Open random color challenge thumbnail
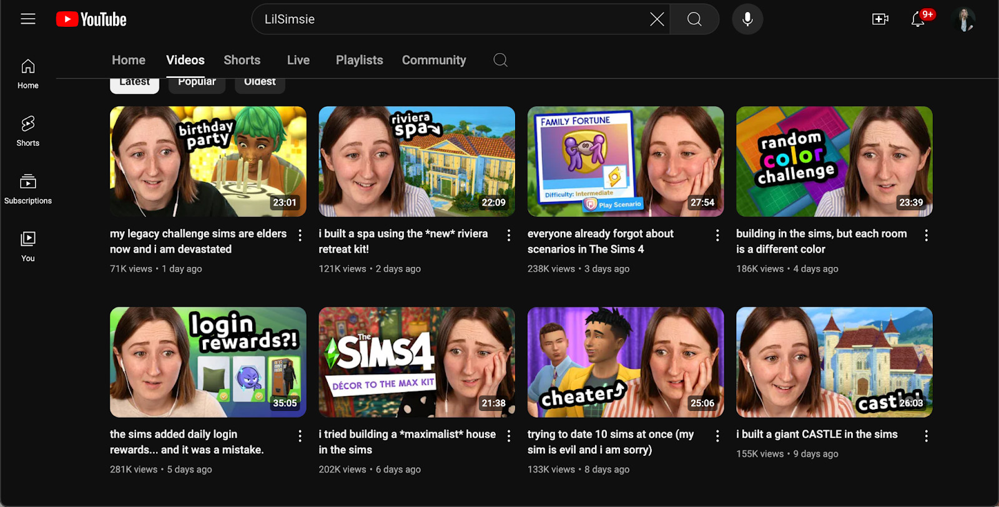Screen dimensions: 999x507 [834, 162]
